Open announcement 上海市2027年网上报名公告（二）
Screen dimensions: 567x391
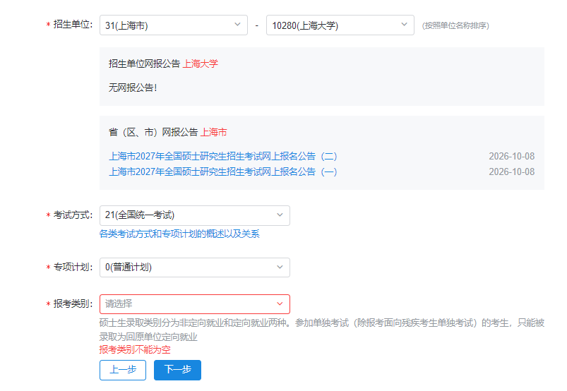pyautogui.click(x=223, y=156)
